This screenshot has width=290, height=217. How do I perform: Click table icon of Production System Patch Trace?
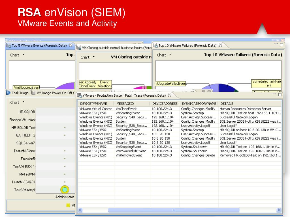(x=79, y=96)
